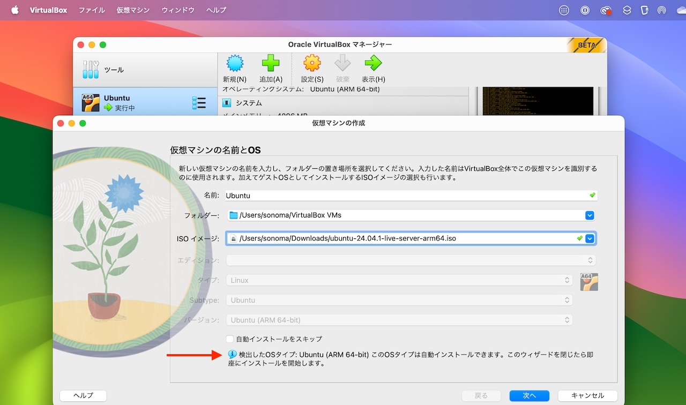Viewport: 686px width, 405px height.
Task: Open the Type (タイプ) Linux dropdown
Action: [399, 280]
